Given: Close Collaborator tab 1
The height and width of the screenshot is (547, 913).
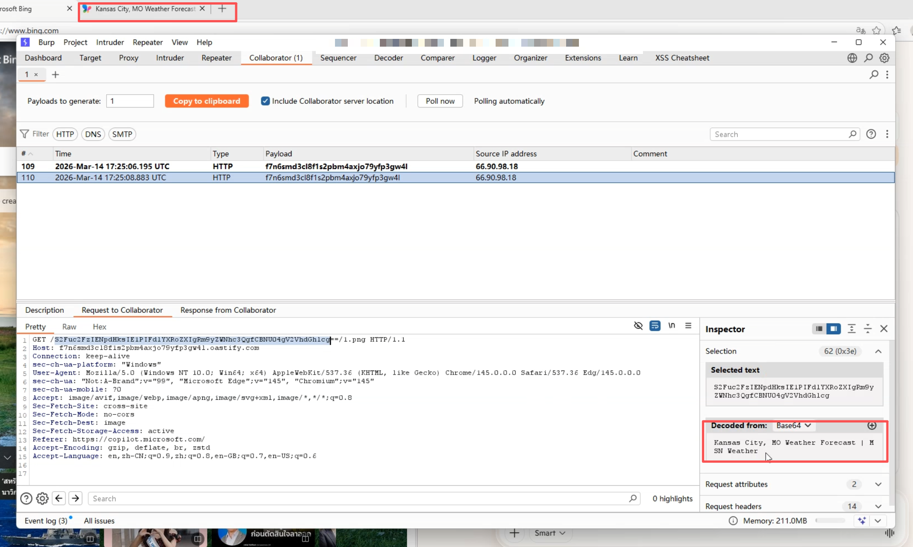Looking at the screenshot, I should pyautogui.click(x=36, y=75).
